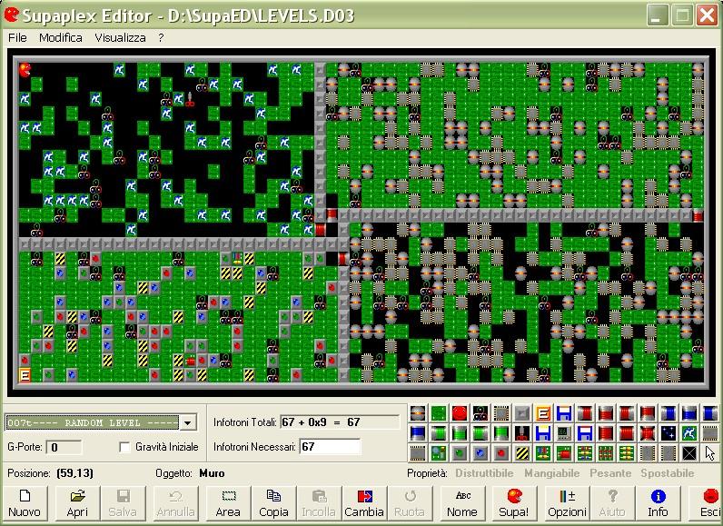Select the Electron stars enemy tile
Image resolution: width=723 pixels, height=526 pixels.
pos(669,432)
